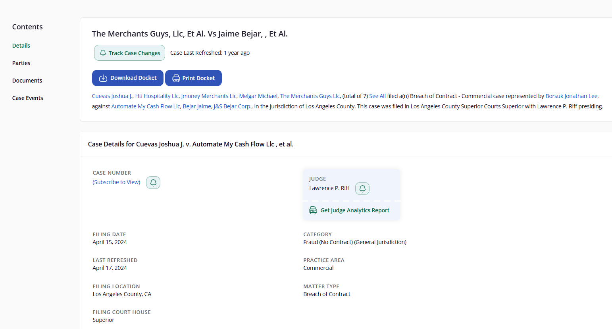The height and width of the screenshot is (329, 612).
Task: Click the last refreshed date April 17, 2024
Action: pos(110,268)
